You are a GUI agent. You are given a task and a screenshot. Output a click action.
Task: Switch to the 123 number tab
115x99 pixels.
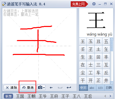pyautogui.click(x=100, y=88)
